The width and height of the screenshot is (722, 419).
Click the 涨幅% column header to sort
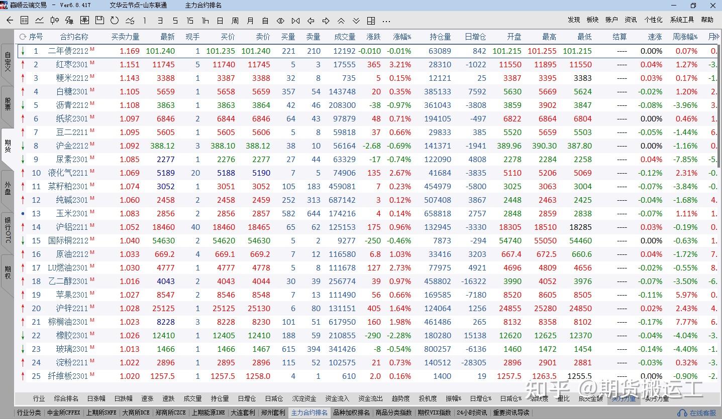click(x=402, y=37)
